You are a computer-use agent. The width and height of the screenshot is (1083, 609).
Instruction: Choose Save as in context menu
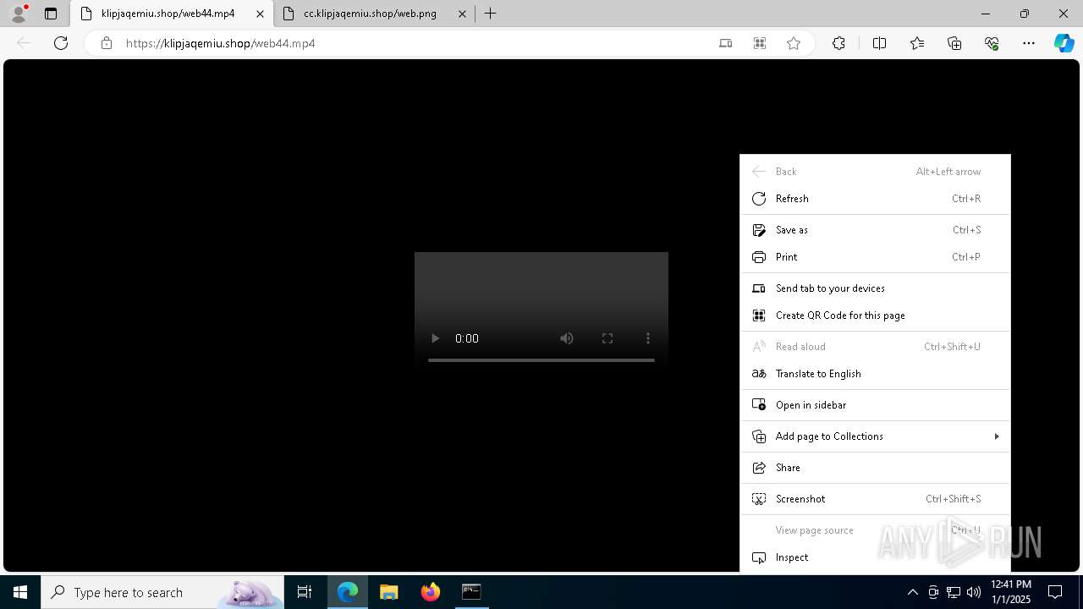click(x=875, y=230)
